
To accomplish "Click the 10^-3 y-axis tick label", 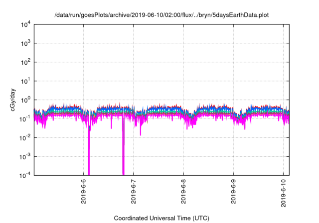I will coord(25,157).
